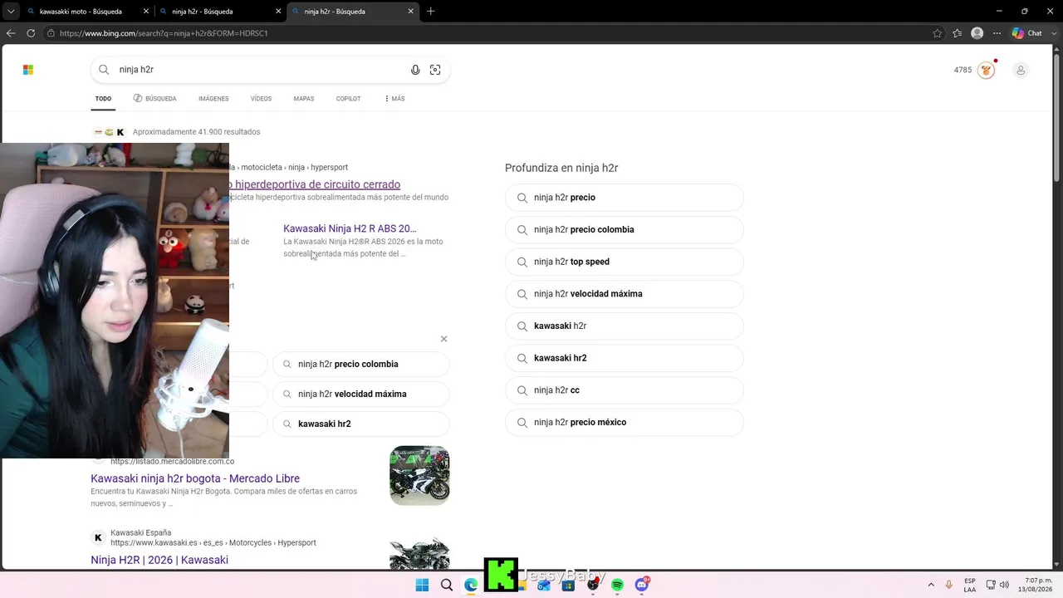Search sidebar suggestion 'ninja h2r velocidad máxima'
This screenshot has height=598, width=1063.
coord(625,294)
